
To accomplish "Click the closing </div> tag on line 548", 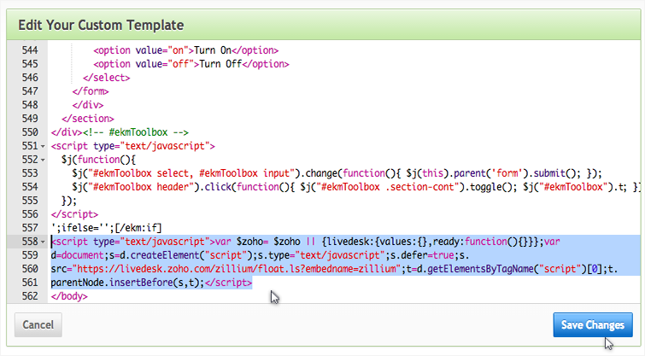I will click(x=88, y=105).
